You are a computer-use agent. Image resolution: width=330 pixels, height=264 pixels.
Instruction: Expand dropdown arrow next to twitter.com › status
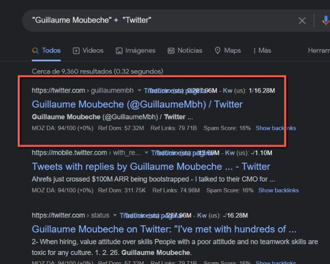pos(115,215)
